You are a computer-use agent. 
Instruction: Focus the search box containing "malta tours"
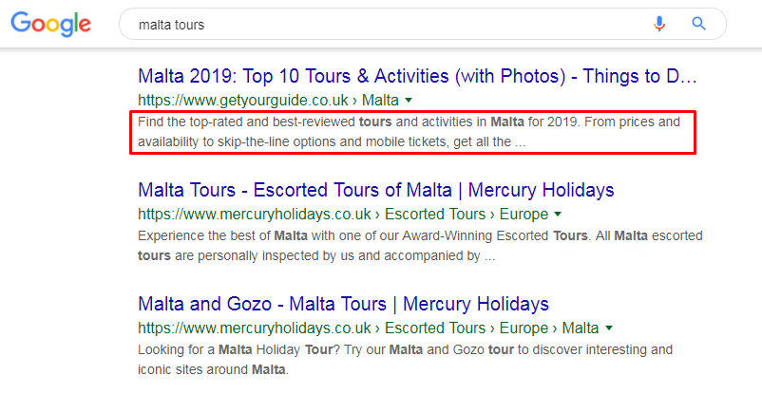click(380, 24)
